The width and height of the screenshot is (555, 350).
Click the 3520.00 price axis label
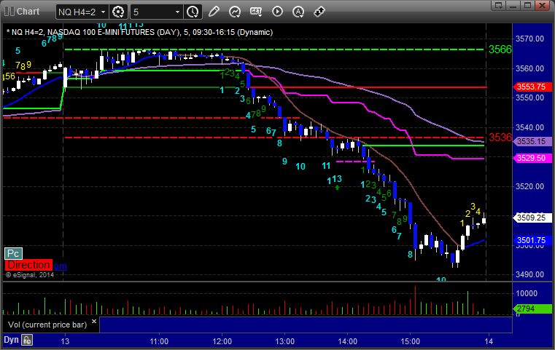(530, 186)
